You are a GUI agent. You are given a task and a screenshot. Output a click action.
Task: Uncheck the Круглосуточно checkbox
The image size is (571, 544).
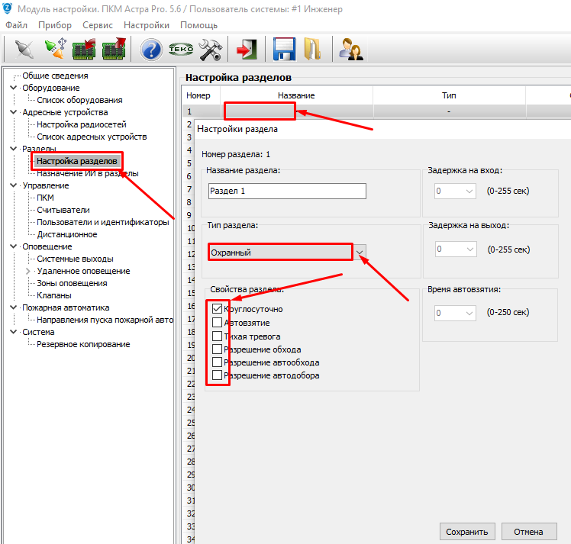coord(218,309)
